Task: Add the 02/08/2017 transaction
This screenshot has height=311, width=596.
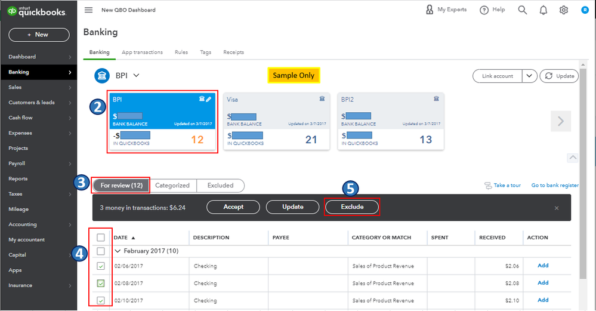Action: pyautogui.click(x=543, y=282)
